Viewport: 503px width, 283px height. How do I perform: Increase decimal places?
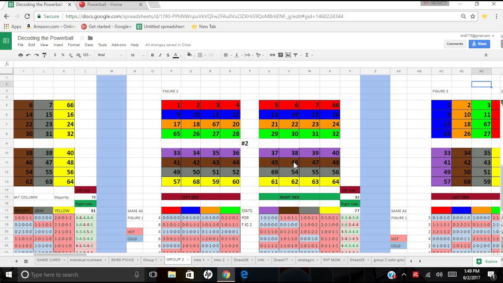(79, 55)
